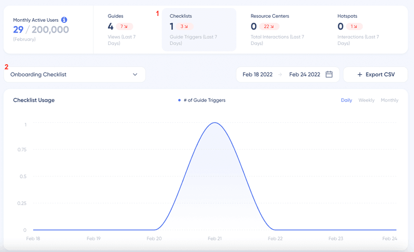Switch chart to Weekly view

(366, 100)
